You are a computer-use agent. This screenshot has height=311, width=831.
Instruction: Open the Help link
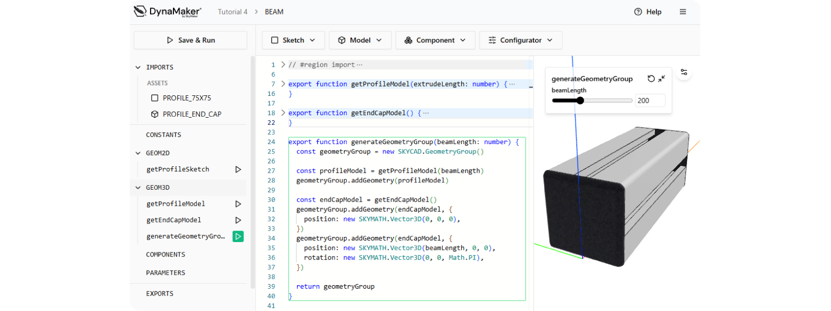648,12
